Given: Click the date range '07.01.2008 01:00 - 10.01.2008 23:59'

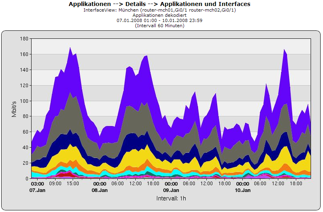Looking at the screenshot, I should 159,20.
